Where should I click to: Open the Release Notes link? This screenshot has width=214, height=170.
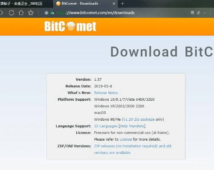(x=106, y=93)
